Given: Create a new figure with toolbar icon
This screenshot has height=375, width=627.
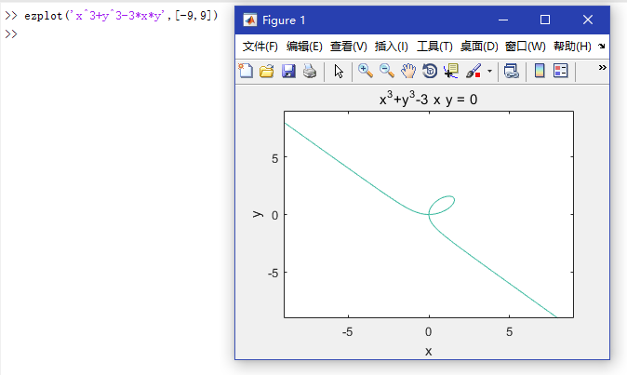Looking at the screenshot, I should point(246,71).
